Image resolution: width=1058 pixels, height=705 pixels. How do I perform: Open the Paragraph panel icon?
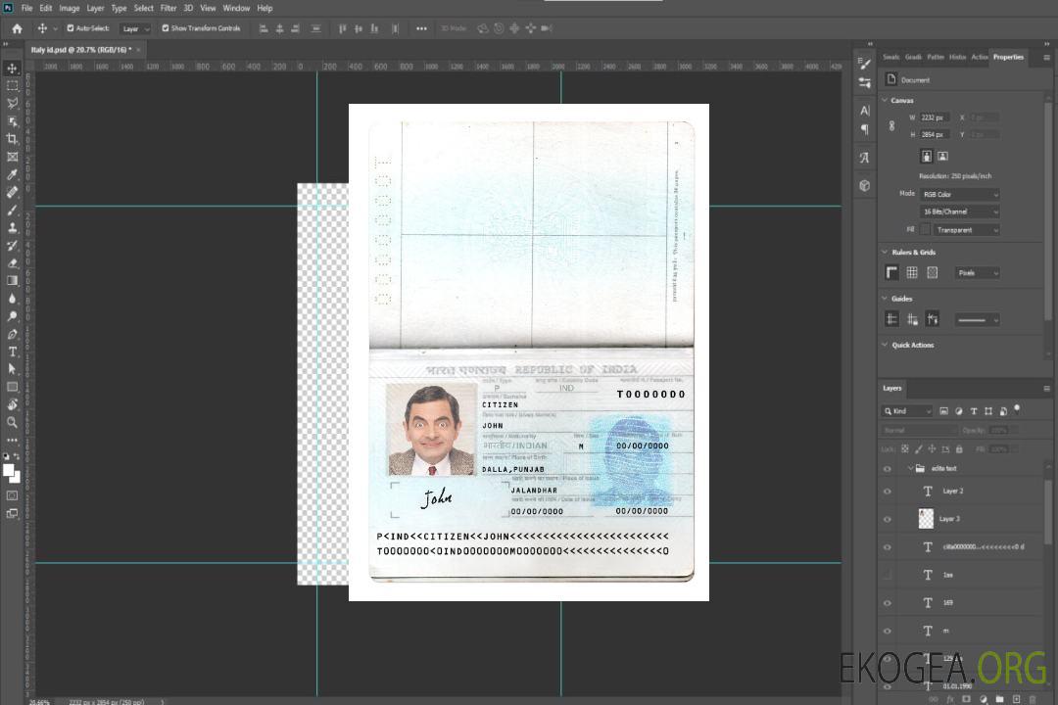point(865,129)
